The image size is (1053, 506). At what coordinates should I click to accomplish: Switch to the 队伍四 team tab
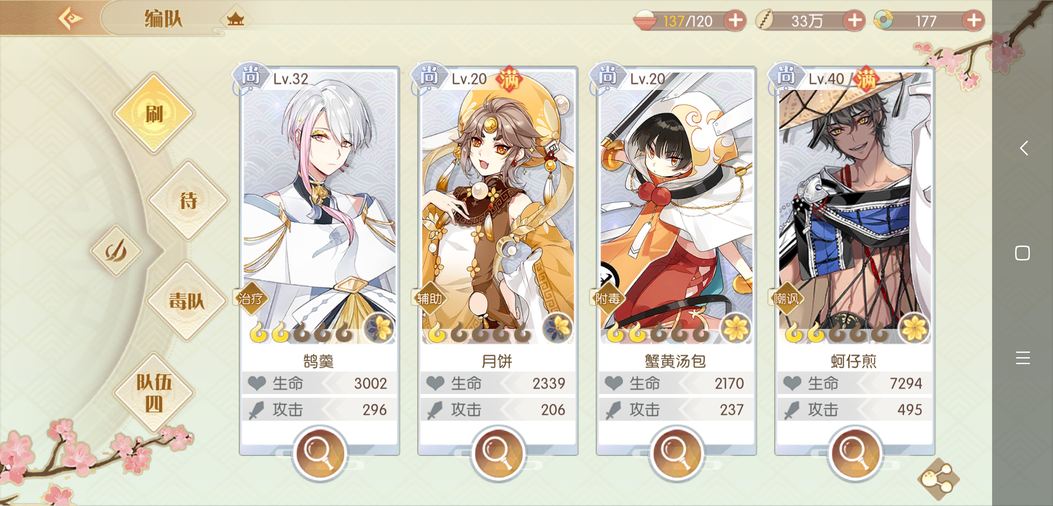pyautogui.click(x=154, y=393)
